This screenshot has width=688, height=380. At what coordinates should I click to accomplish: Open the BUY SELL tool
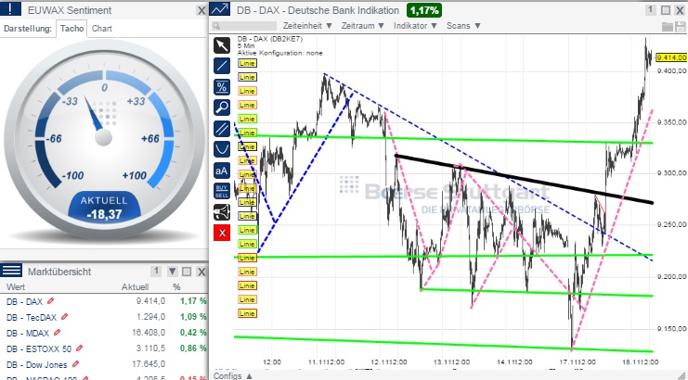coord(222,191)
